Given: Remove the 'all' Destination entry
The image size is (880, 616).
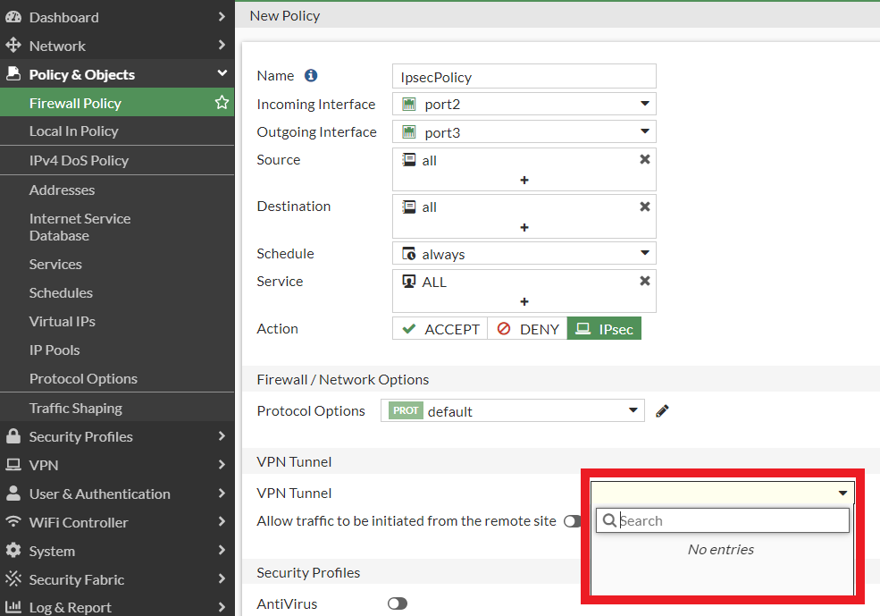Looking at the screenshot, I should (x=645, y=207).
